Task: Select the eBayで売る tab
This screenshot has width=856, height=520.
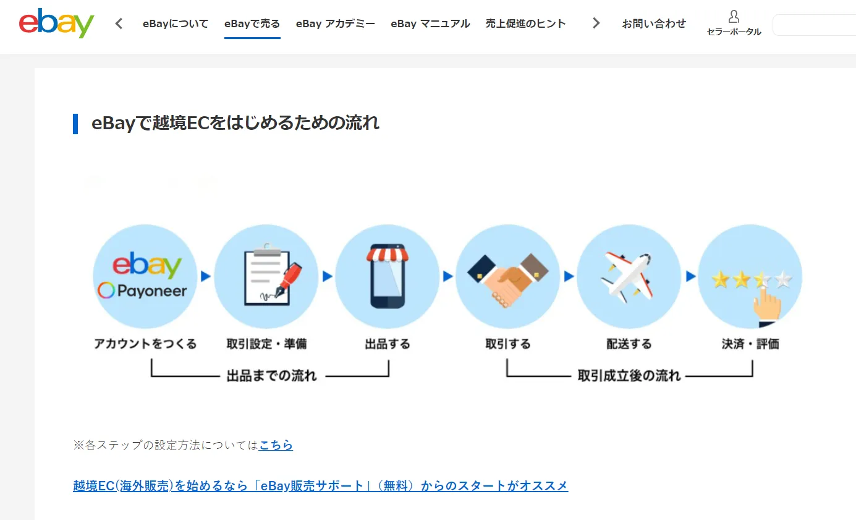Action: click(x=252, y=24)
